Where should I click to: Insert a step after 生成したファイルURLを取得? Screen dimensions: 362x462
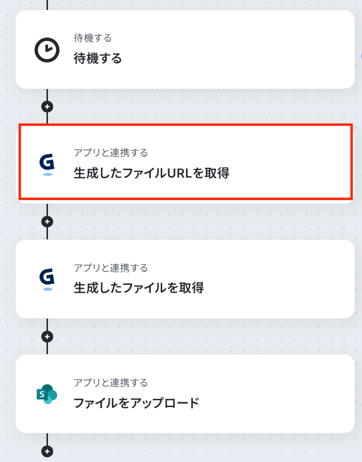pos(47,222)
